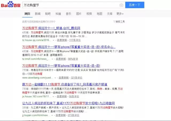This screenshot has width=171, height=121.
Task: Open result 万达购屋节 疯狂双十一_频道-台州_腾讯网
Action: click(51, 28)
